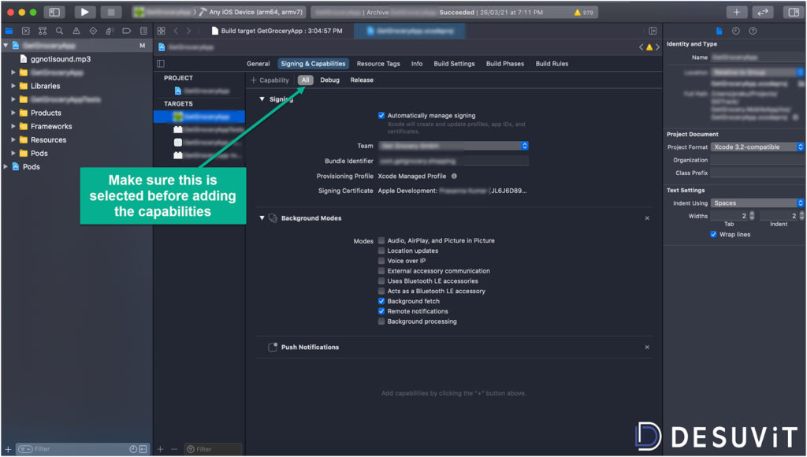Add a new capability with + Capability
The height and width of the screenshot is (457, 807).
pos(270,80)
